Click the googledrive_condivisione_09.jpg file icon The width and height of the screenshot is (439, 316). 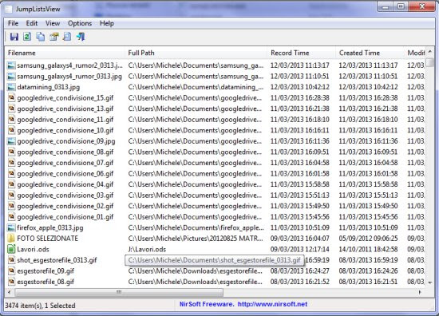pyautogui.click(x=11, y=141)
